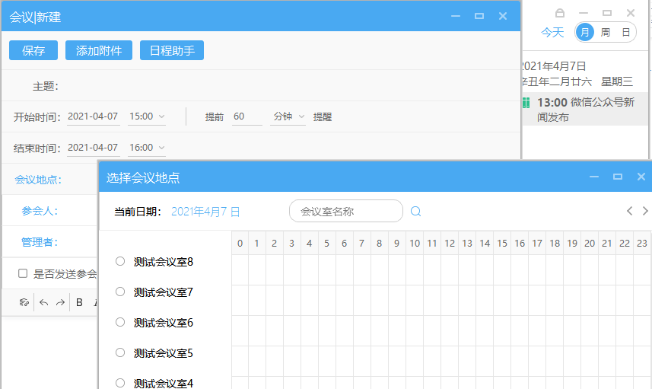
Task: Open the end time 16:00 dropdown
Action: tap(147, 148)
